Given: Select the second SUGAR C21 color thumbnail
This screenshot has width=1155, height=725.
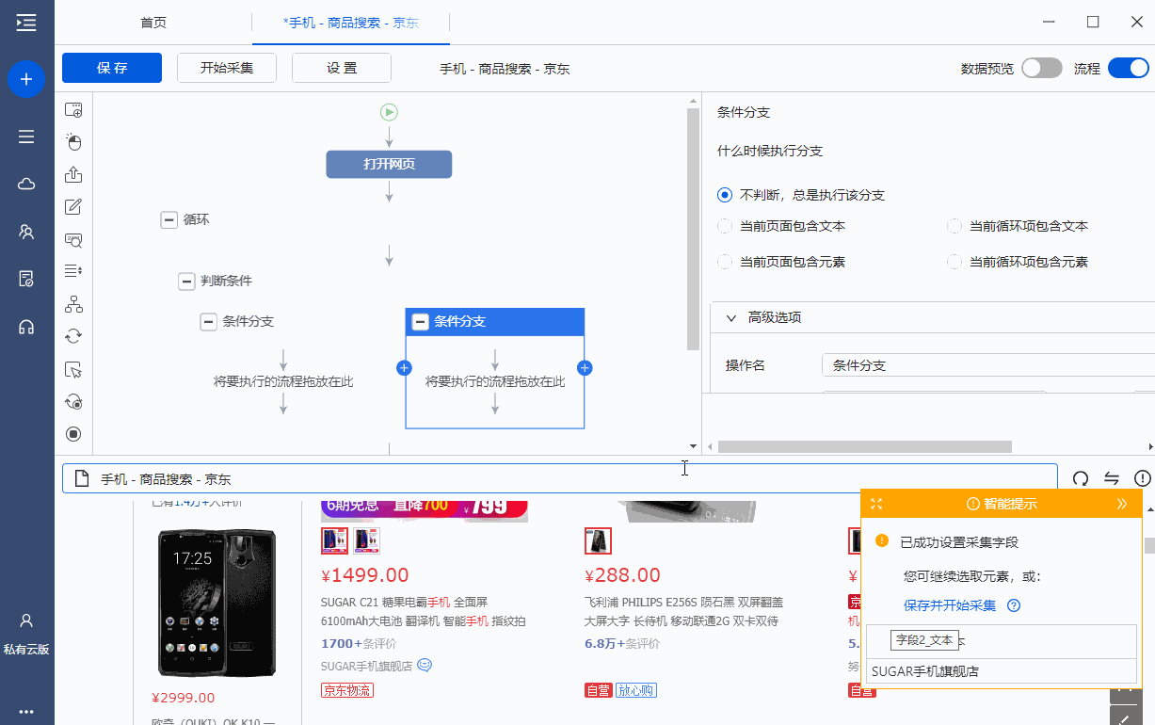Looking at the screenshot, I should point(367,540).
